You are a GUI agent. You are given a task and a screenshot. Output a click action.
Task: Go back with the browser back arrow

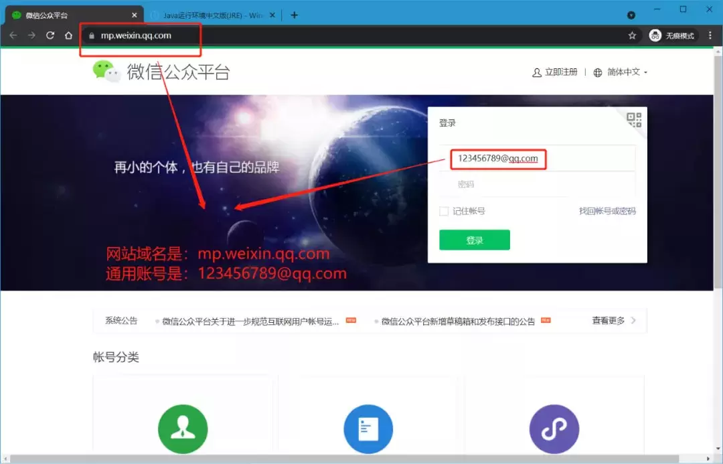13,35
